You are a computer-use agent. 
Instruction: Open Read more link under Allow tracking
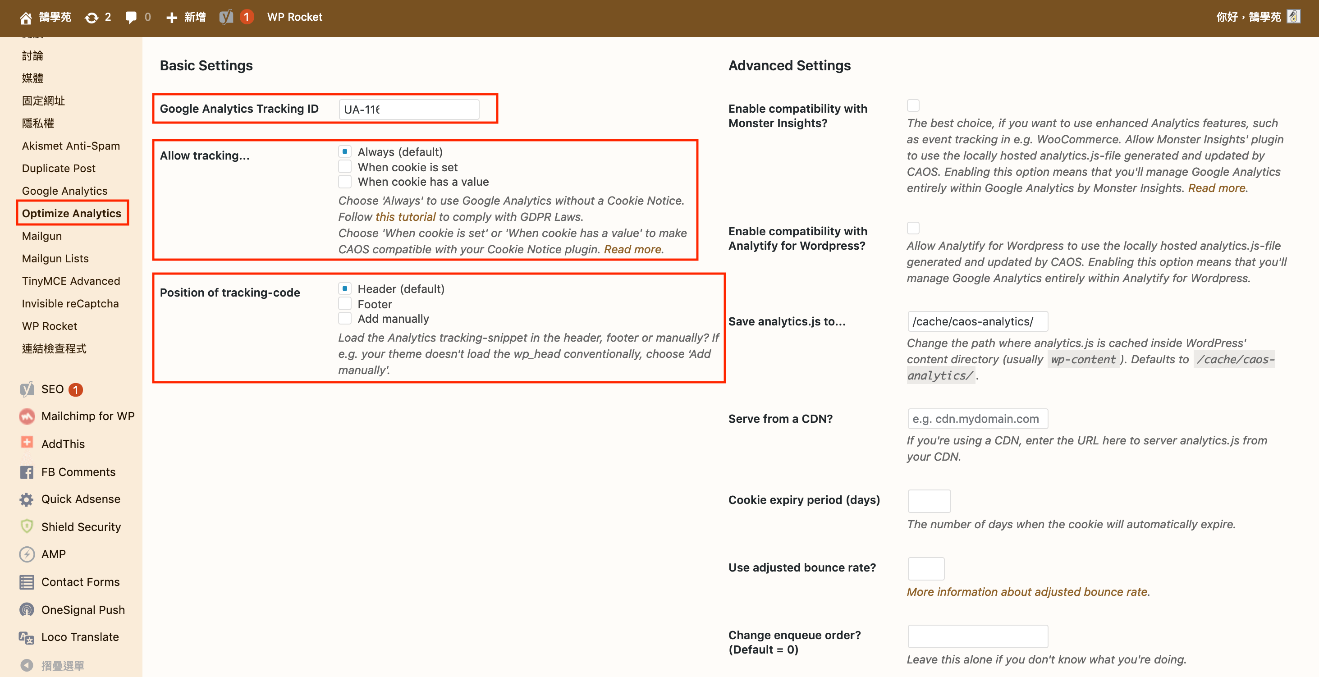633,249
